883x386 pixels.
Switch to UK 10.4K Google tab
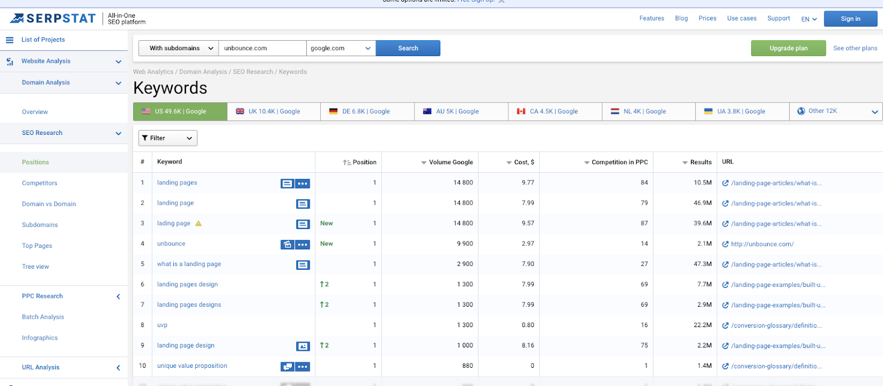pyautogui.click(x=274, y=112)
